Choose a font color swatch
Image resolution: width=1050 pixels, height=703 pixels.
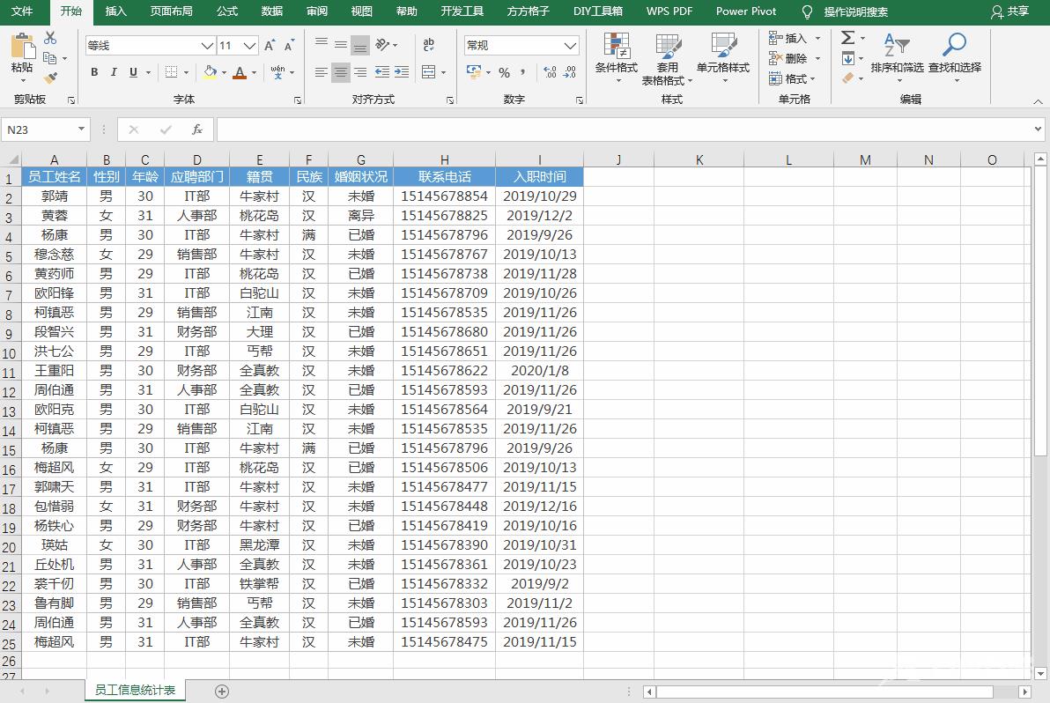[x=239, y=71]
